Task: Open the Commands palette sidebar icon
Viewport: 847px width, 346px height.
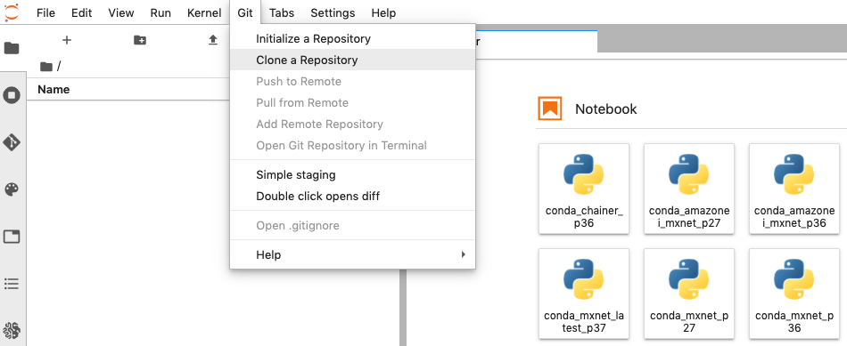Action: click(12, 189)
